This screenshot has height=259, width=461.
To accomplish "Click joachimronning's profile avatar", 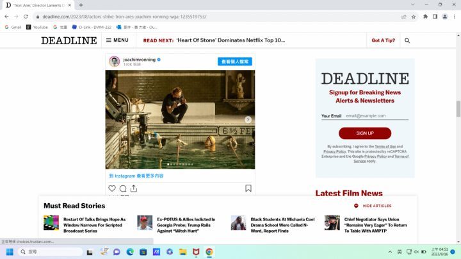I will (115, 62).
